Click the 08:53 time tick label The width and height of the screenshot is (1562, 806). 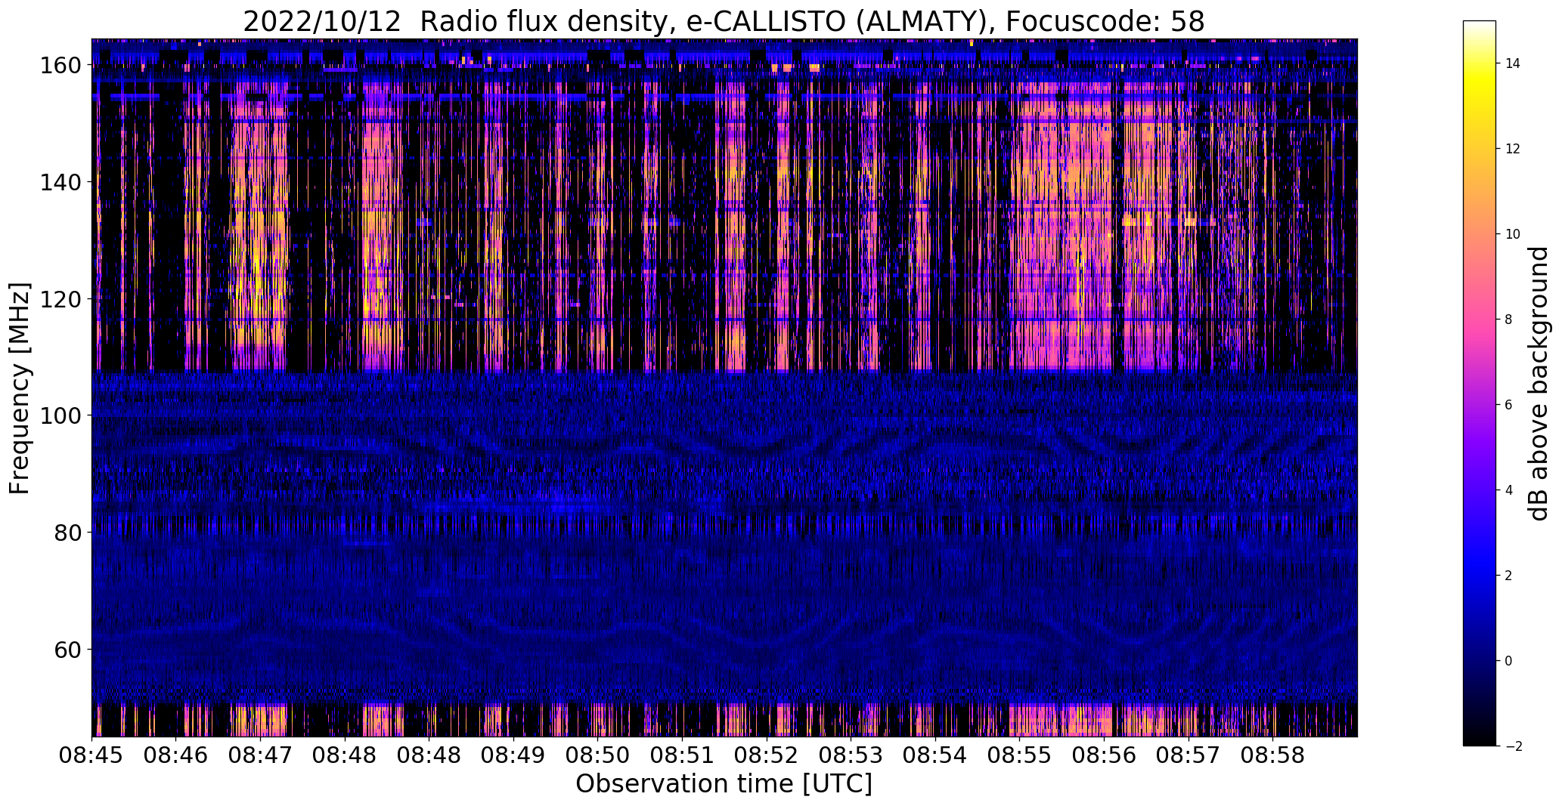coord(851,756)
